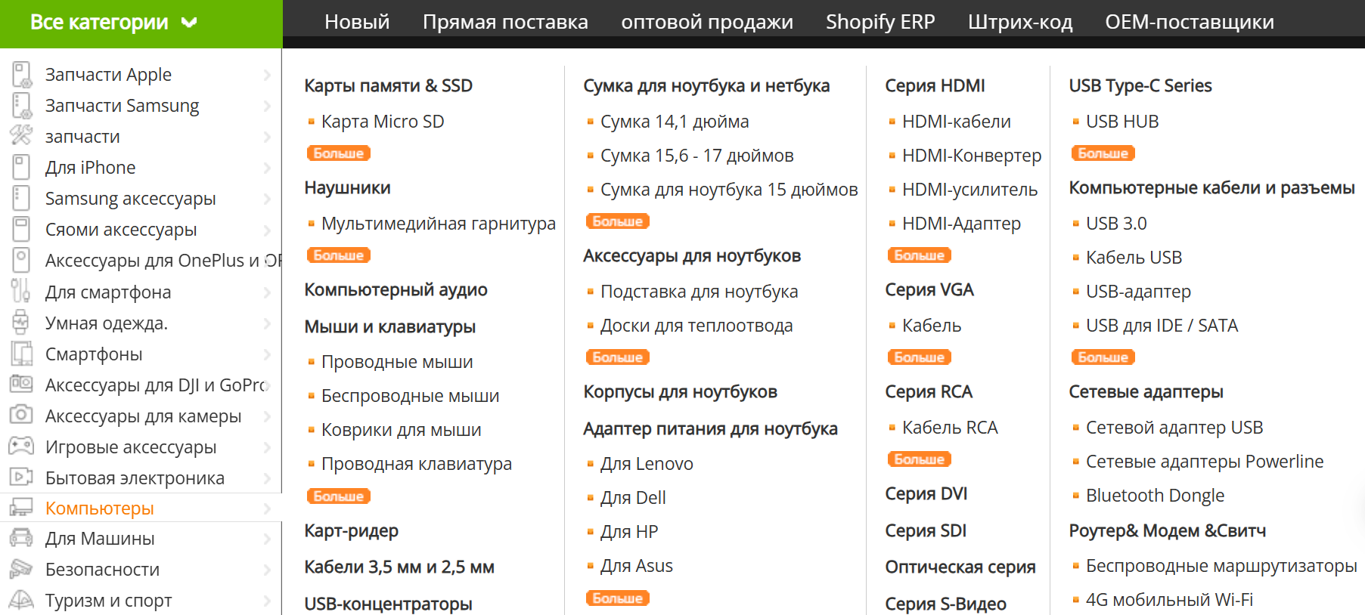
Task: Open the Беспроводные мыши link
Action: tap(410, 396)
